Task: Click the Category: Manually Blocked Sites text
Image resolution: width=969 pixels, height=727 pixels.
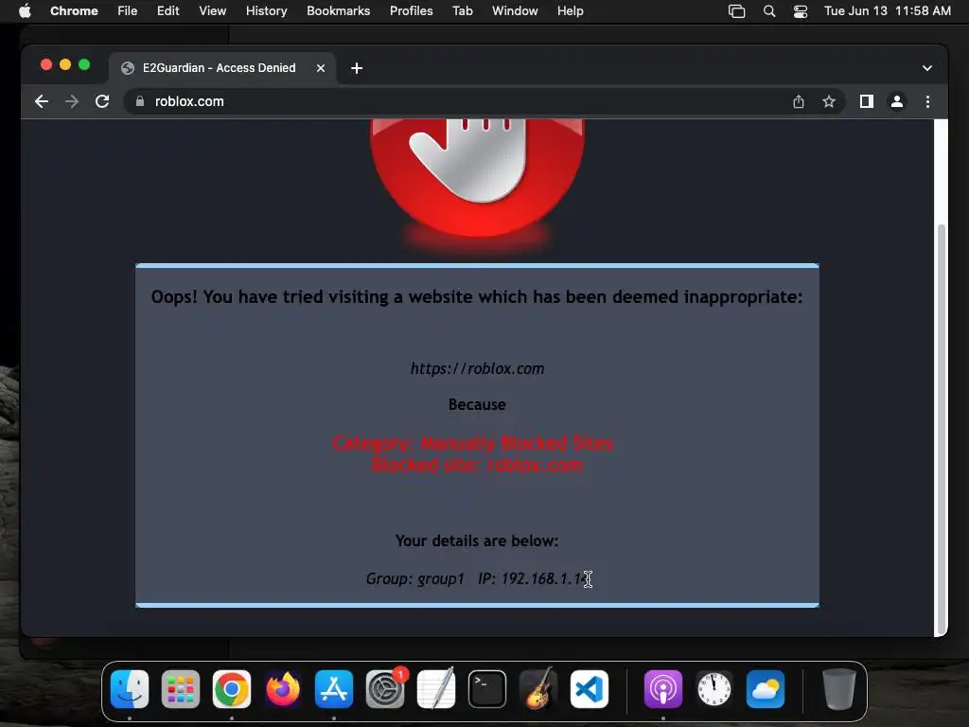Action: [x=472, y=443]
